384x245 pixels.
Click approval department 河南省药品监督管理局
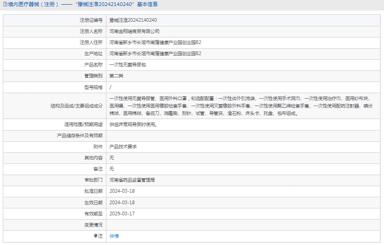click(132, 180)
